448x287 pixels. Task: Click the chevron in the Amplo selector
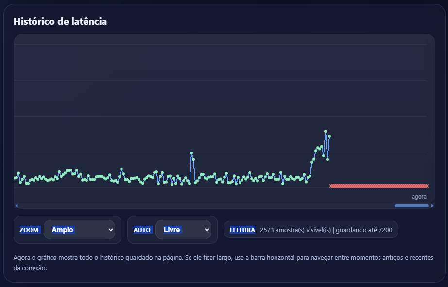[x=110, y=230]
